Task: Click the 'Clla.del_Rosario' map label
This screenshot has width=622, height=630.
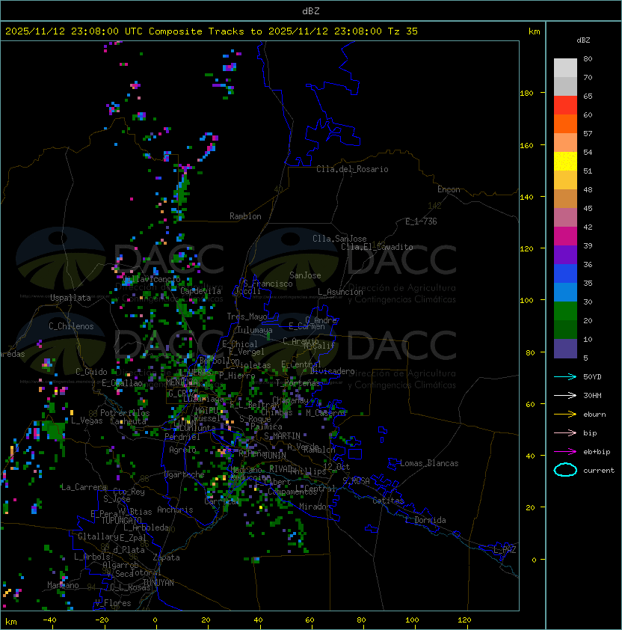Action: (352, 169)
